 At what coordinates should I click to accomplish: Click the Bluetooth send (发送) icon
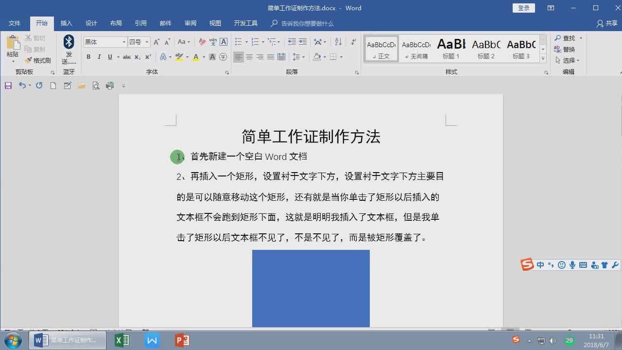(69, 42)
